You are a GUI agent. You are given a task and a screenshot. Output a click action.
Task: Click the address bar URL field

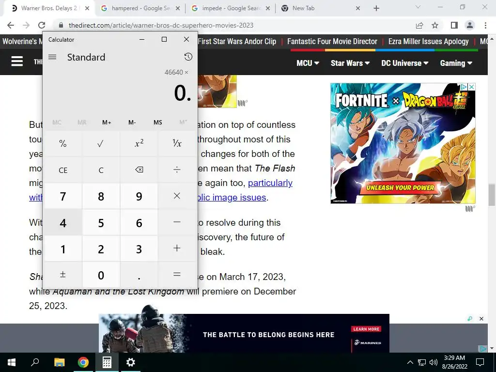tap(234, 25)
